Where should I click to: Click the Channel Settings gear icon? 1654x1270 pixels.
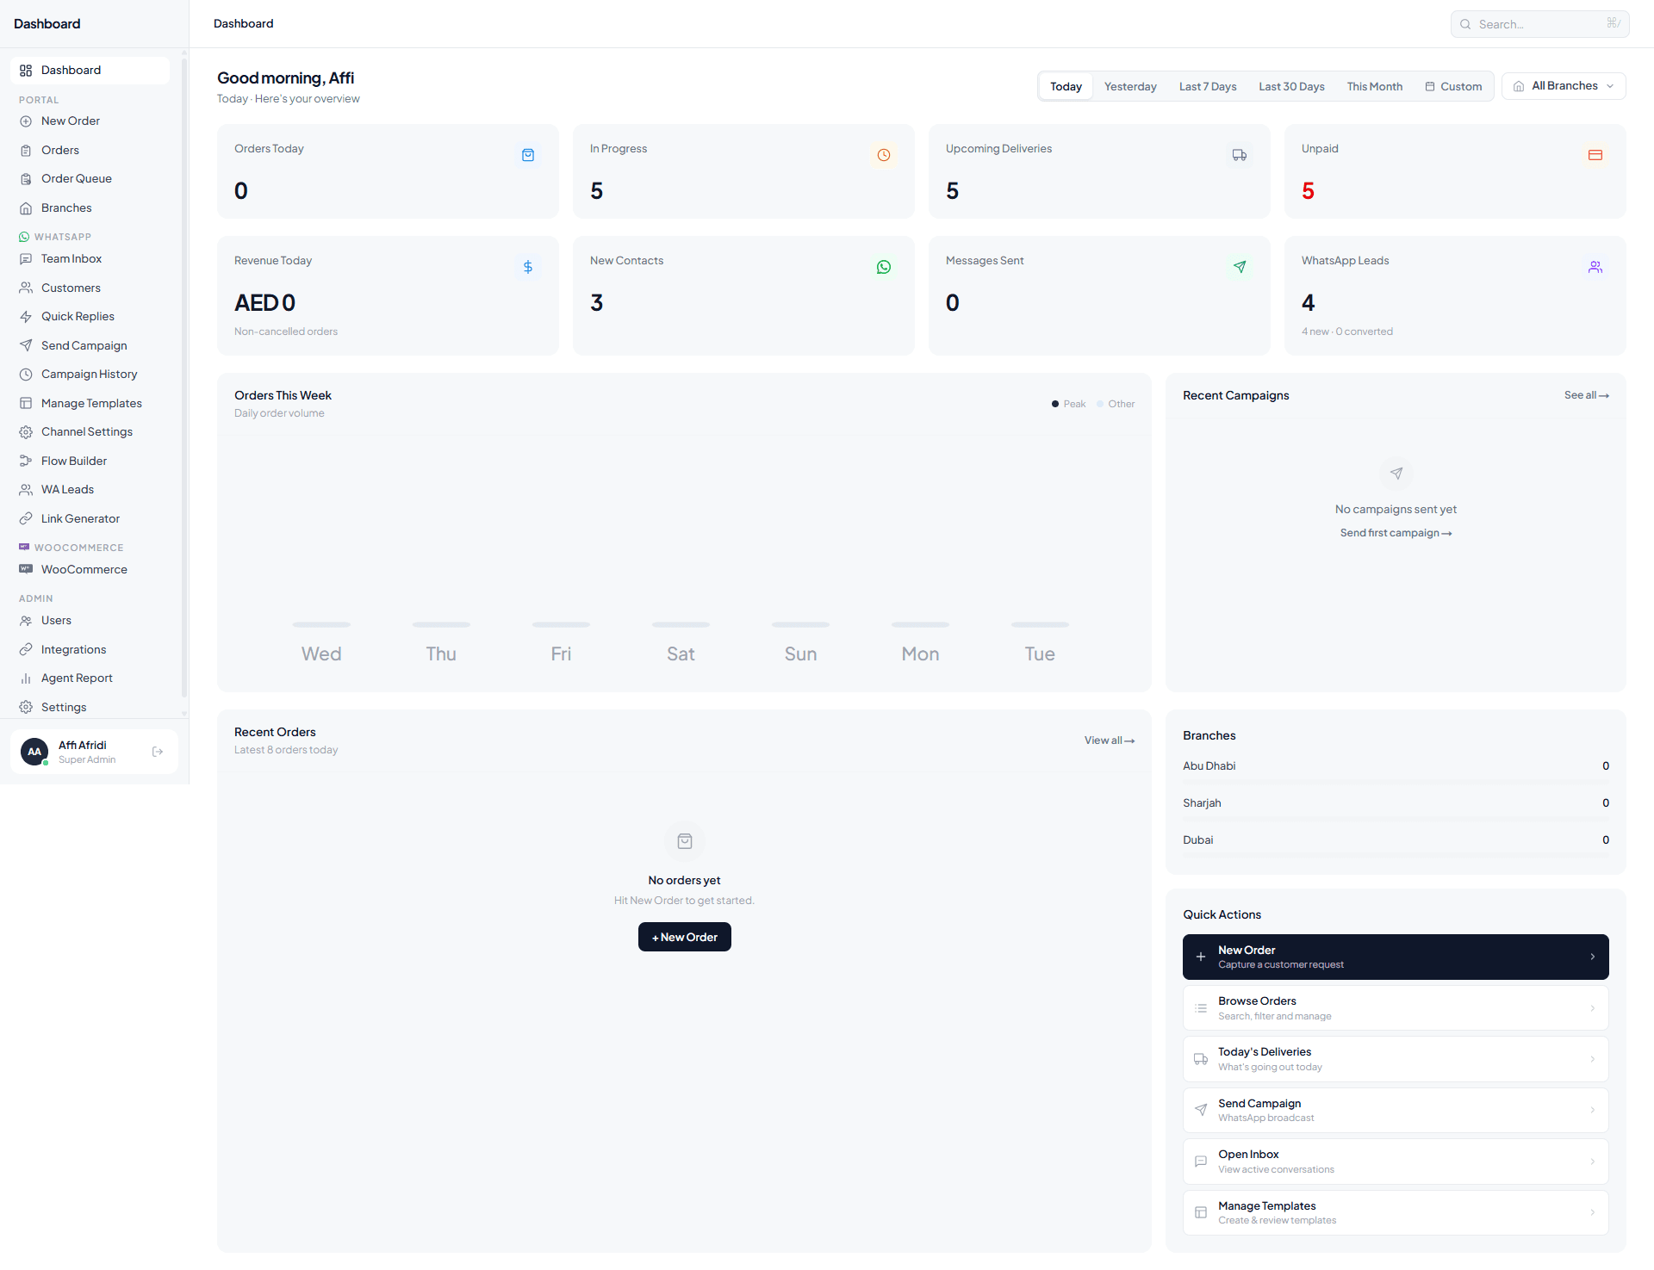click(x=26, y=432)
